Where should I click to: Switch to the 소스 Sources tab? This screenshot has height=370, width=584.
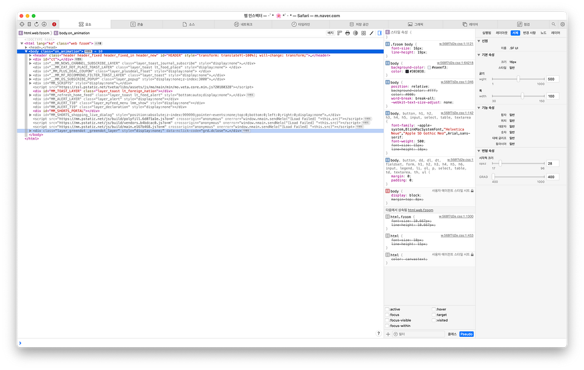pyautogui.click(x=189, y=24)
